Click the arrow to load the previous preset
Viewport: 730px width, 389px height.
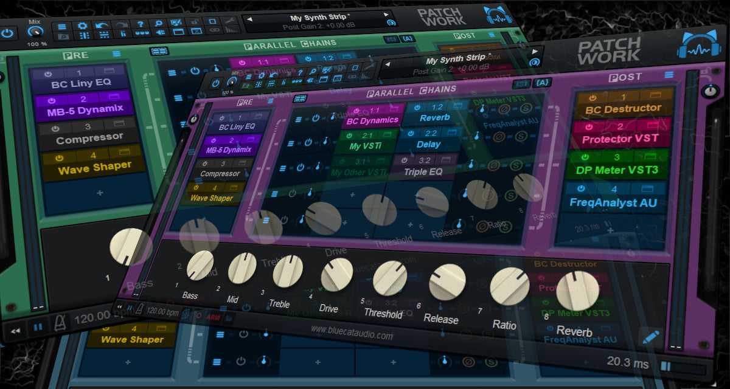click(387, 64)
